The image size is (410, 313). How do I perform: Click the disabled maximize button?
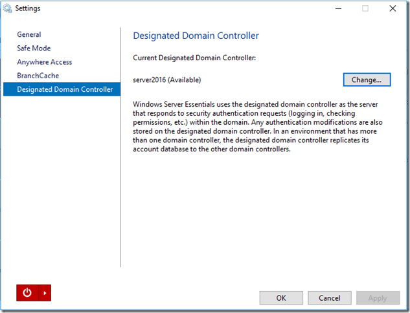365,8
